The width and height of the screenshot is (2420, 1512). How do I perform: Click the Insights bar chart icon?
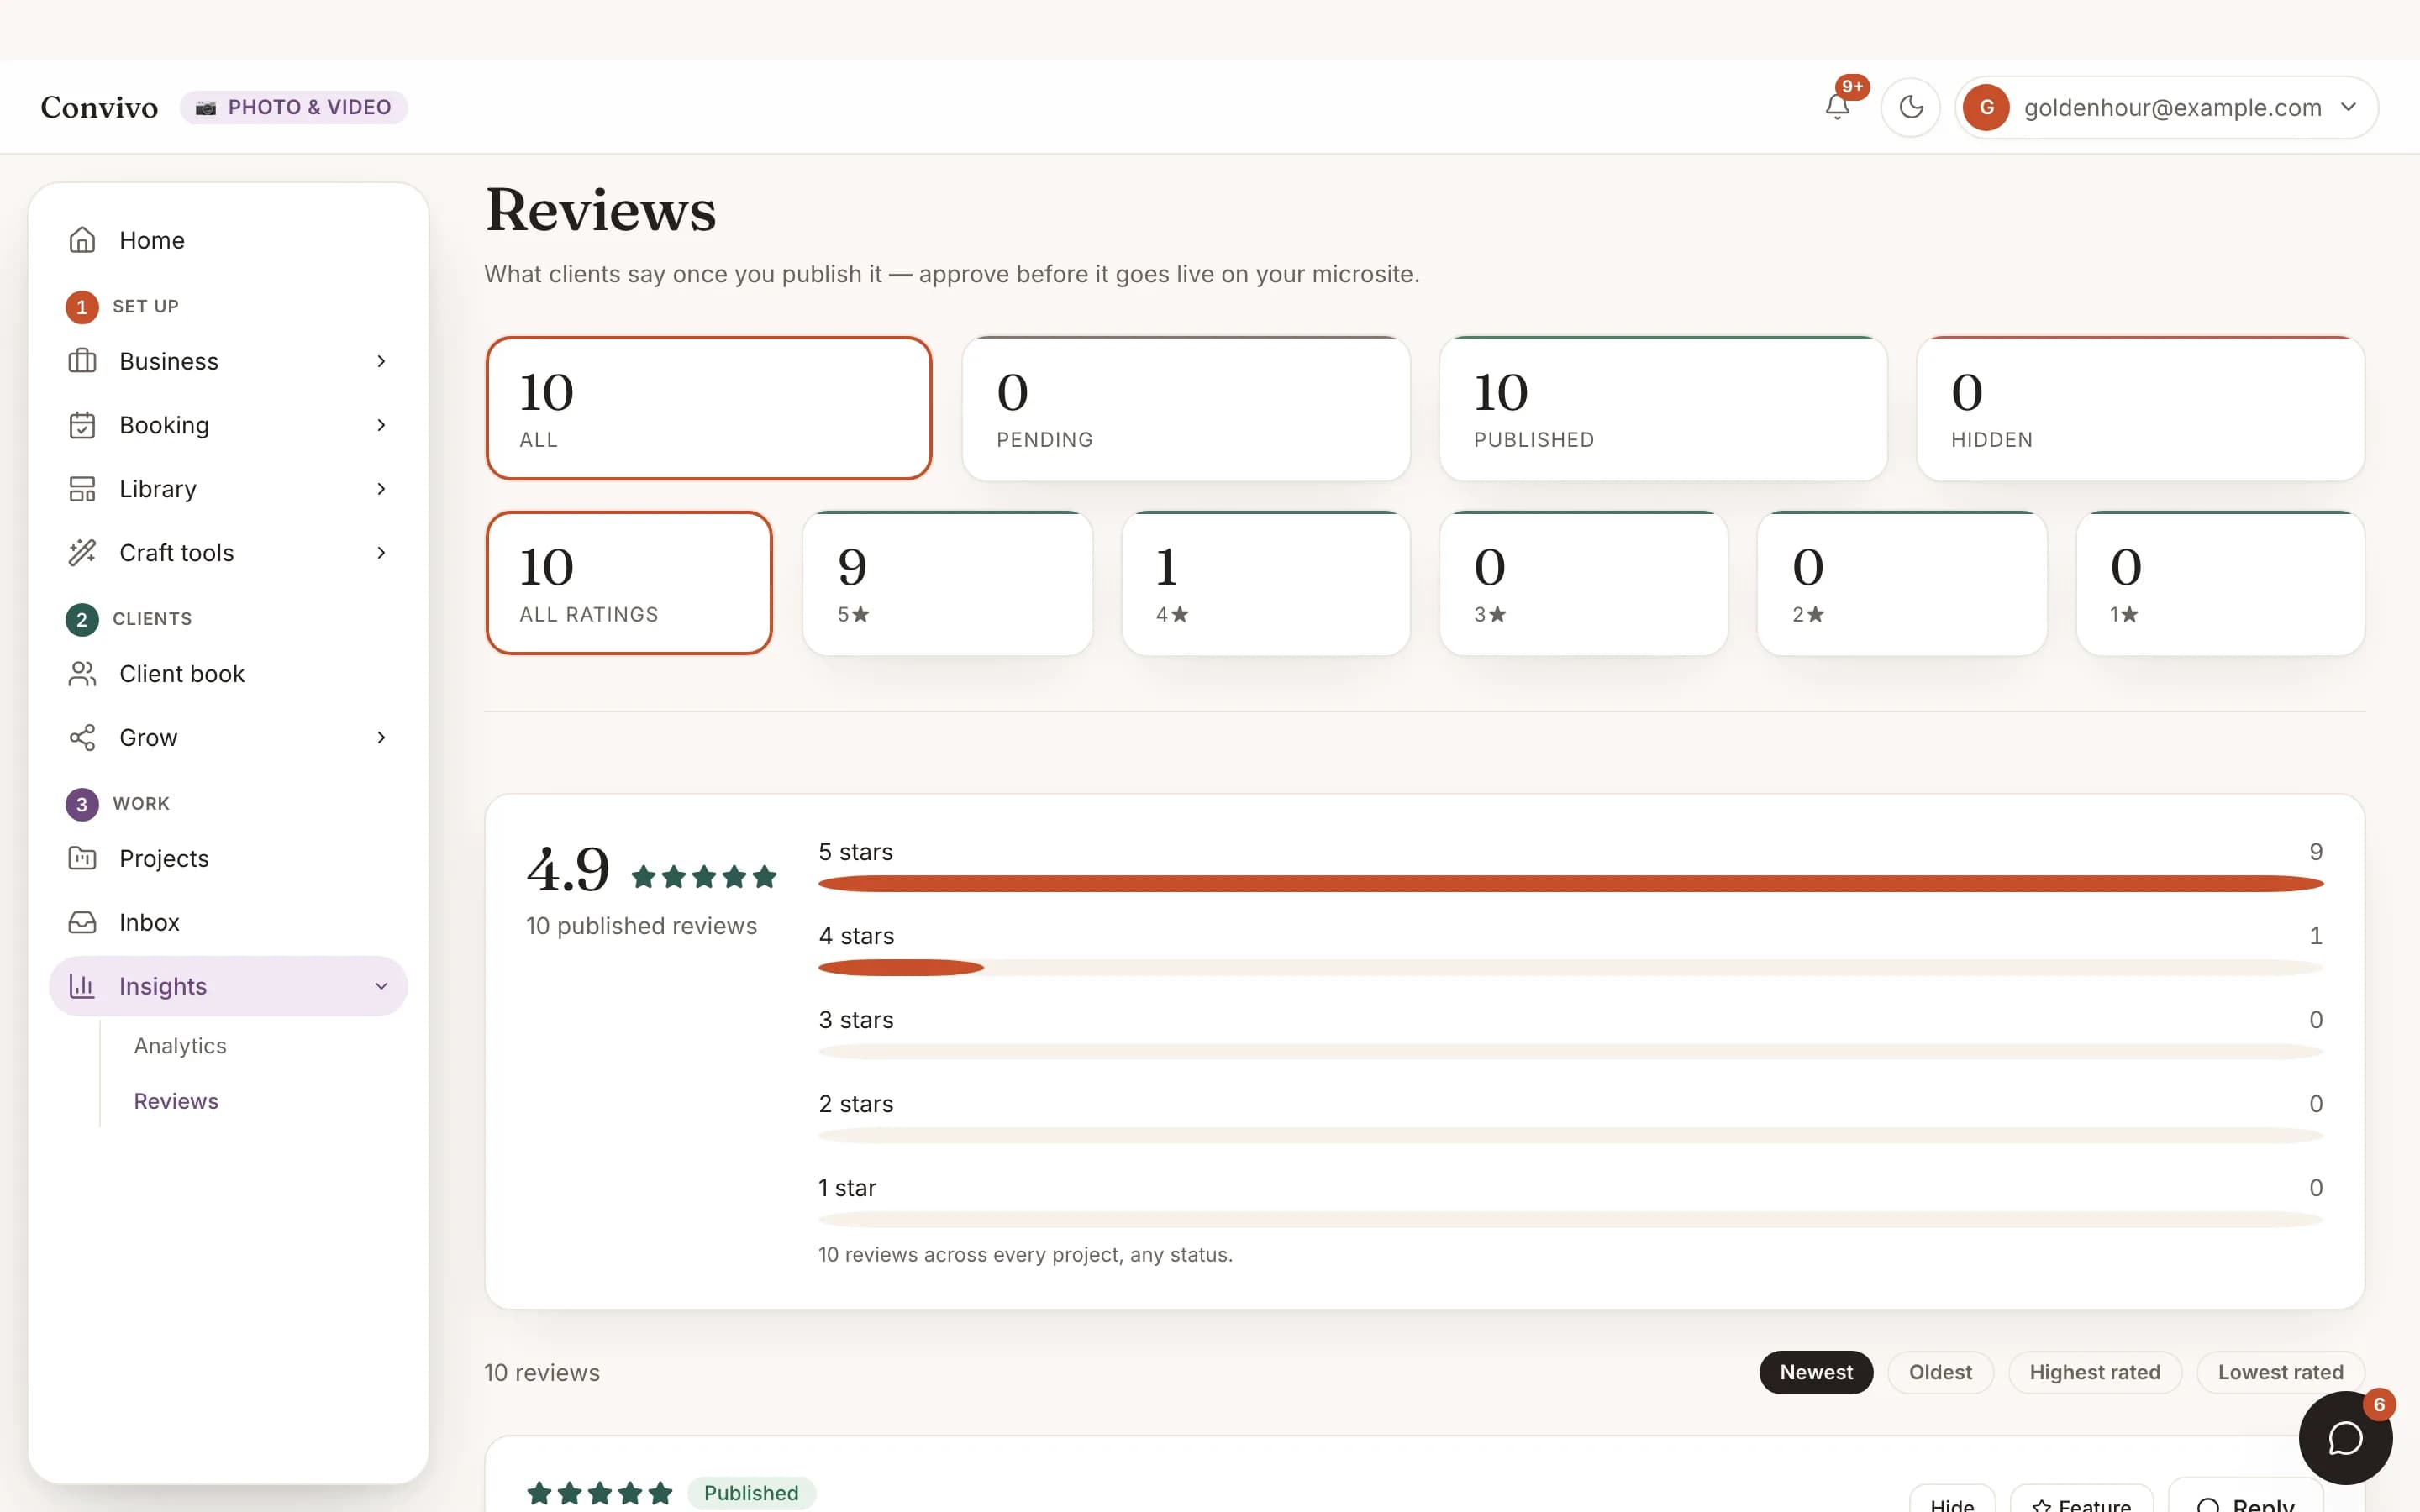pyautogui.click(x=82, y=986)
